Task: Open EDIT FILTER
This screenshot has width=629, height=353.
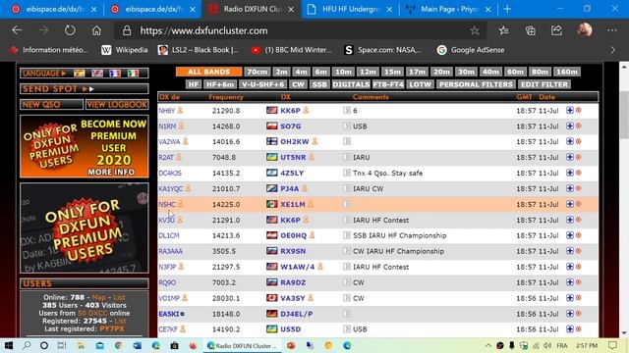Action: [544, 84]
